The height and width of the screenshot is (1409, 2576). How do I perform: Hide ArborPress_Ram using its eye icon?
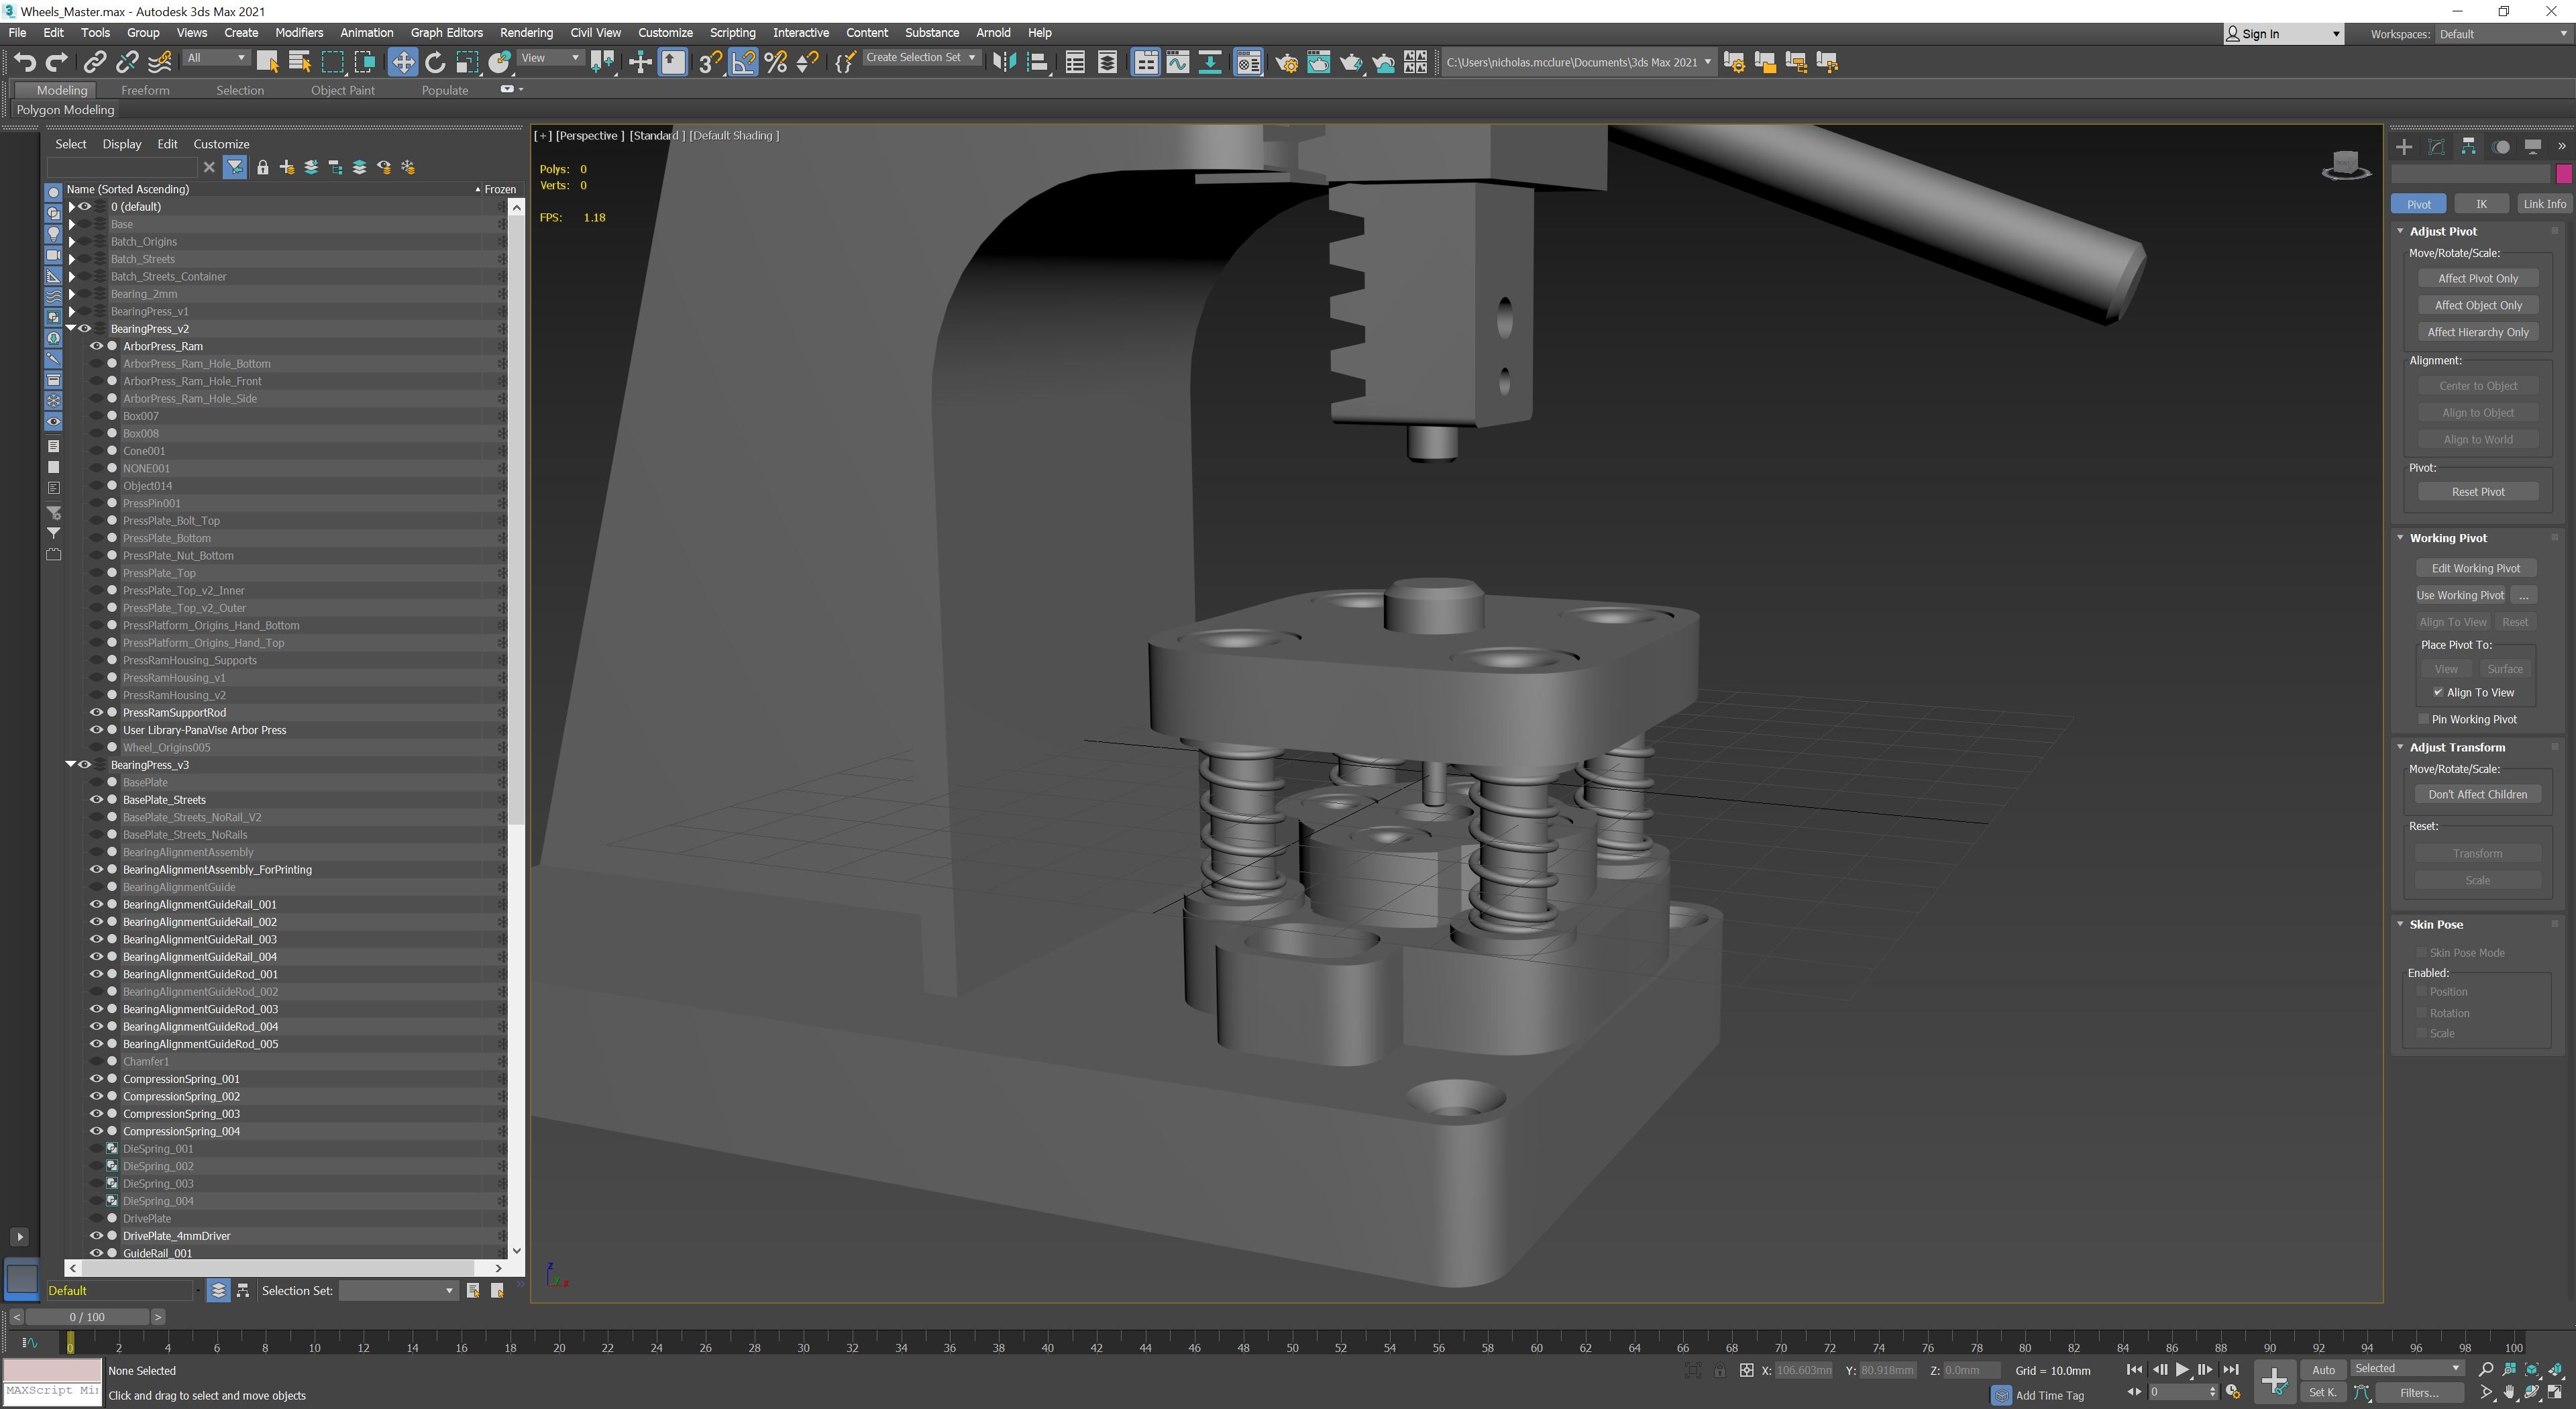tap(97, 346)
